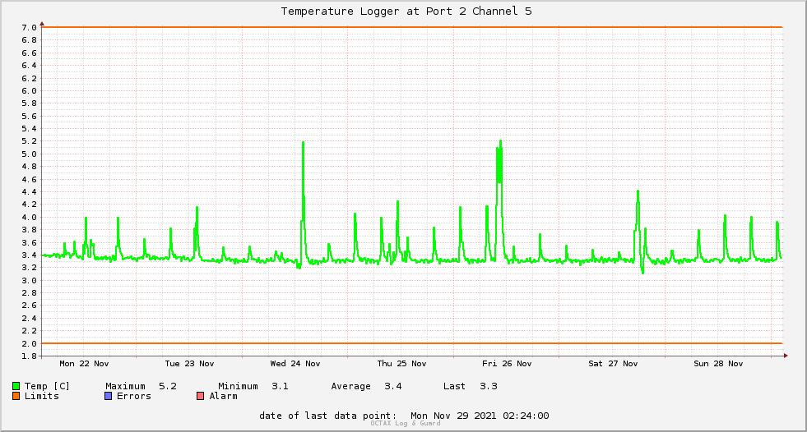Click the 'Minimum' statistic label
Image resolution: width=807 pixels, height=432 pixels.
pos(238,386)
